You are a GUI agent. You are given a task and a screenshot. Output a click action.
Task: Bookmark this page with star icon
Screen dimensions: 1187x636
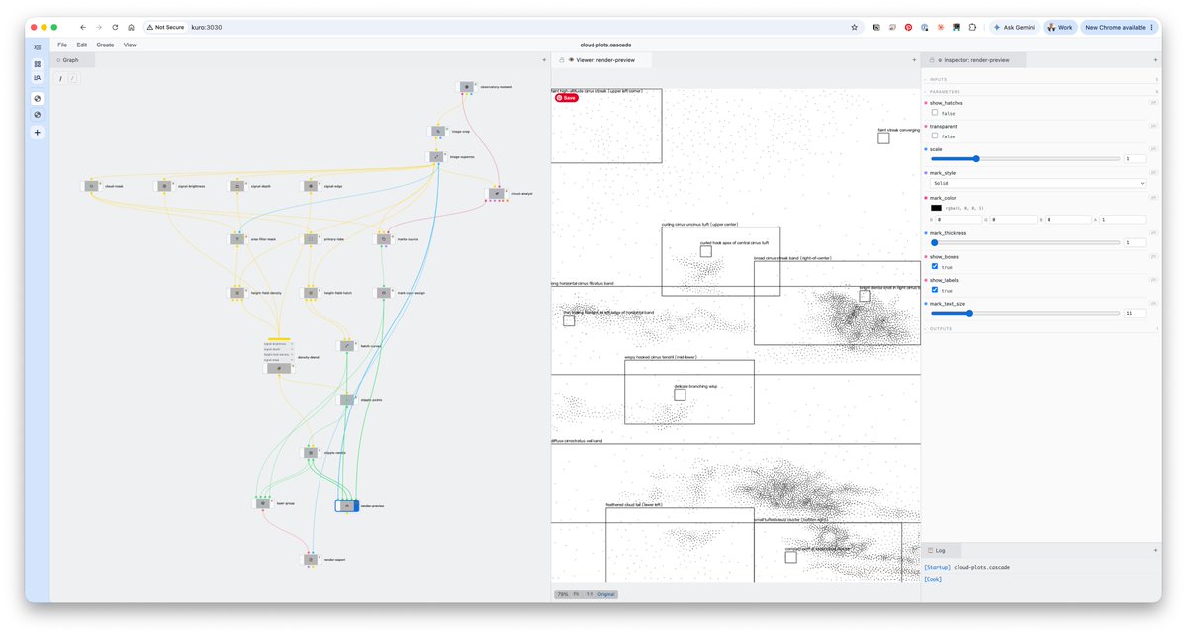pos(854,27)
